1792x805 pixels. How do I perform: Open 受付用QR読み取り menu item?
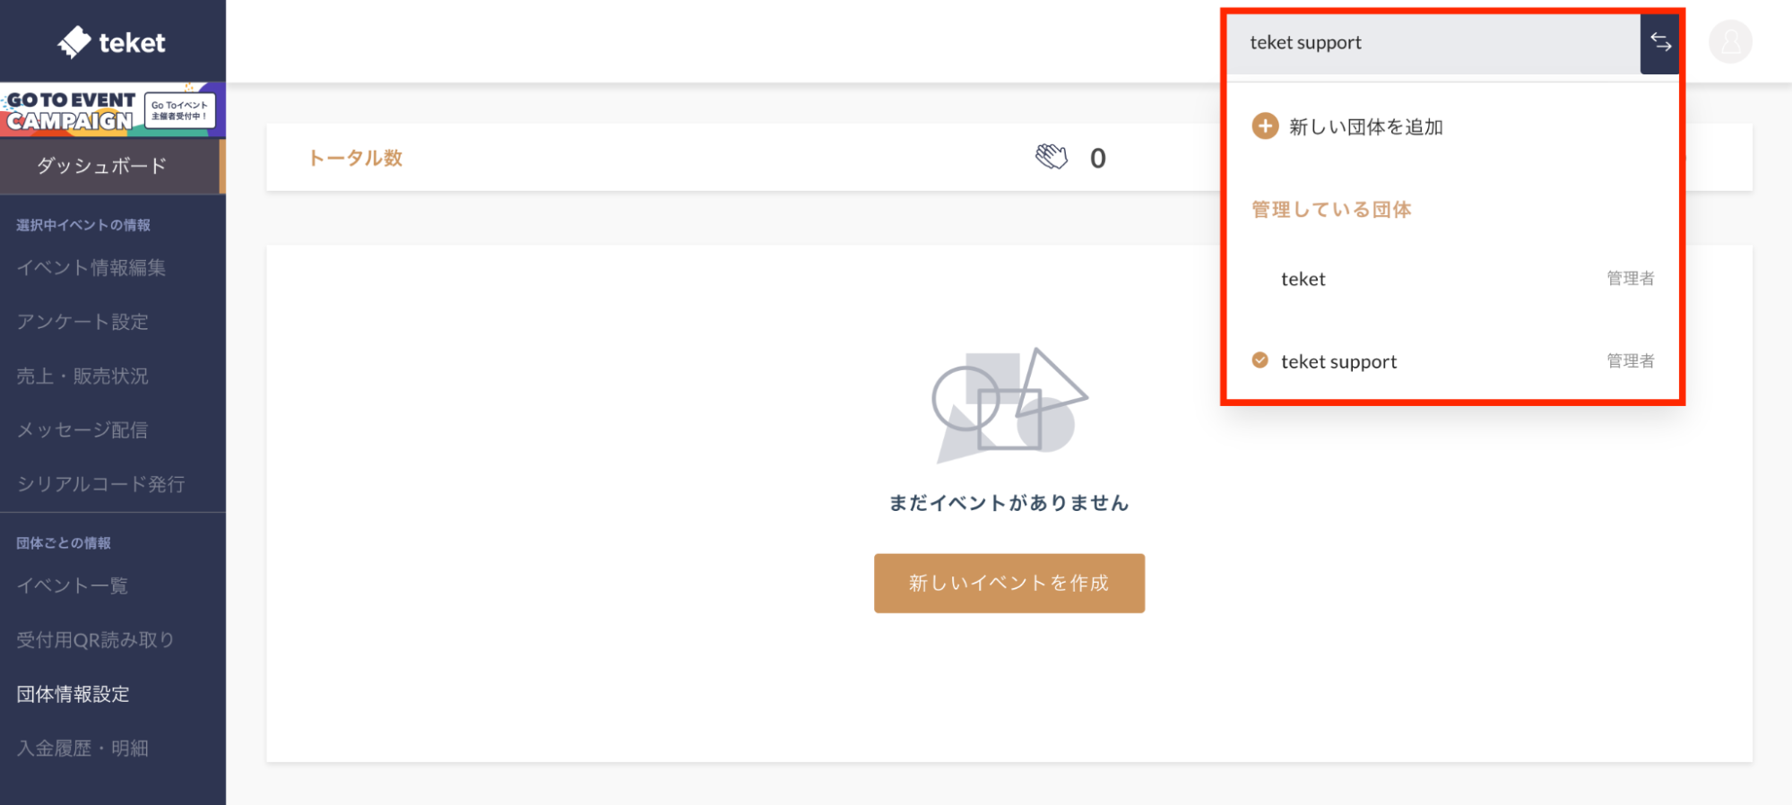tap(95, 640)
